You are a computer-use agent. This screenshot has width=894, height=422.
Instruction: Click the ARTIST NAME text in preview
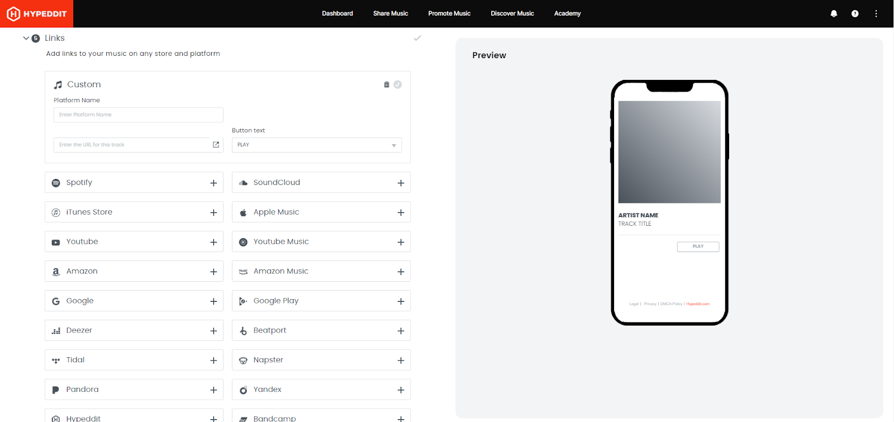tap(638, 215)
